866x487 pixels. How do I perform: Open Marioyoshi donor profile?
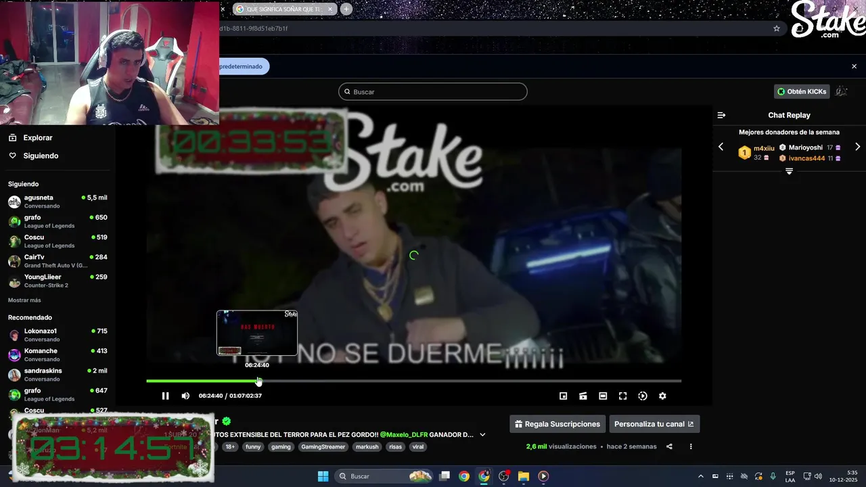[x=805, y=147]
